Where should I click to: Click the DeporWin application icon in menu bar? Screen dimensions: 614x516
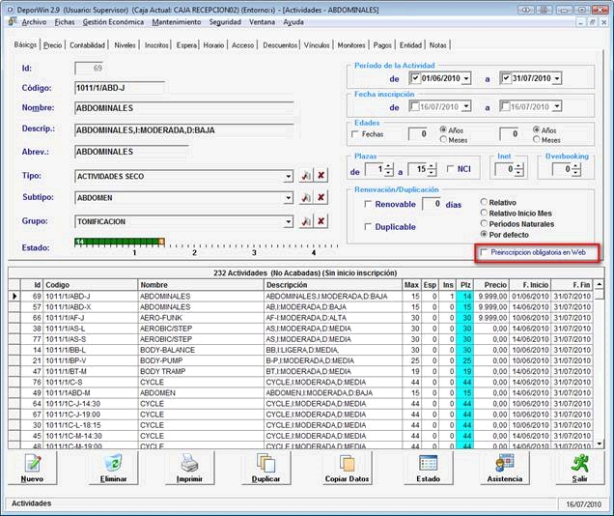[13, 22]
